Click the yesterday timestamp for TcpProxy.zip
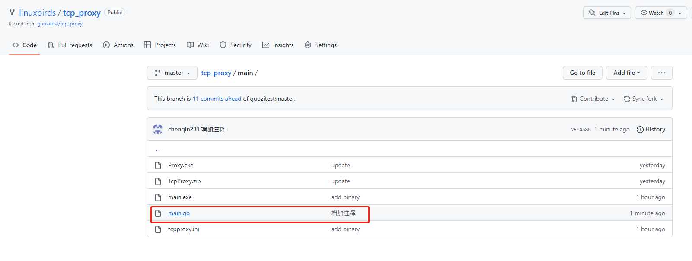692x261 pixels. coord(652,181)
